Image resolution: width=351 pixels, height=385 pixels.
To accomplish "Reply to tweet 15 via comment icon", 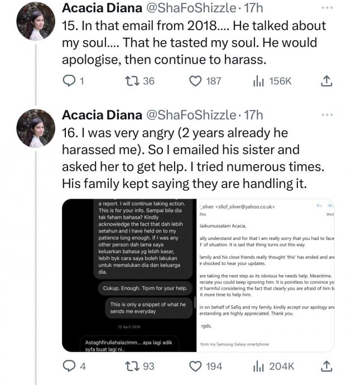I will click(68, 81).
